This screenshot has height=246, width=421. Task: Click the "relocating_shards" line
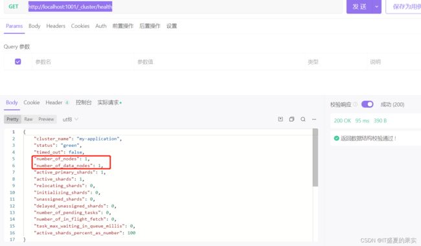click(x=64, y=186)
